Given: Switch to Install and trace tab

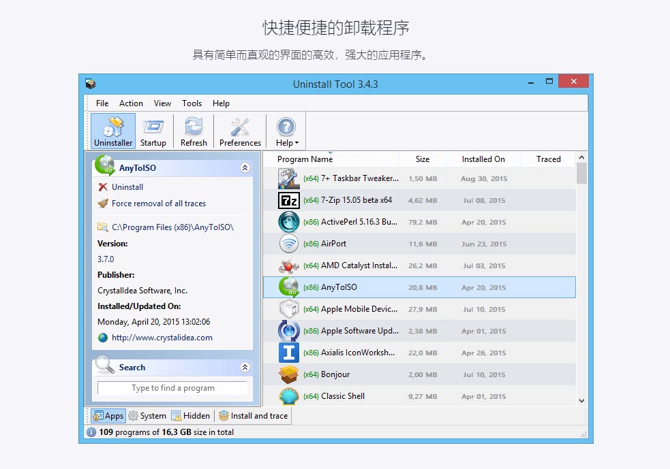Looking at the screenshot, I should coord(254,416).
